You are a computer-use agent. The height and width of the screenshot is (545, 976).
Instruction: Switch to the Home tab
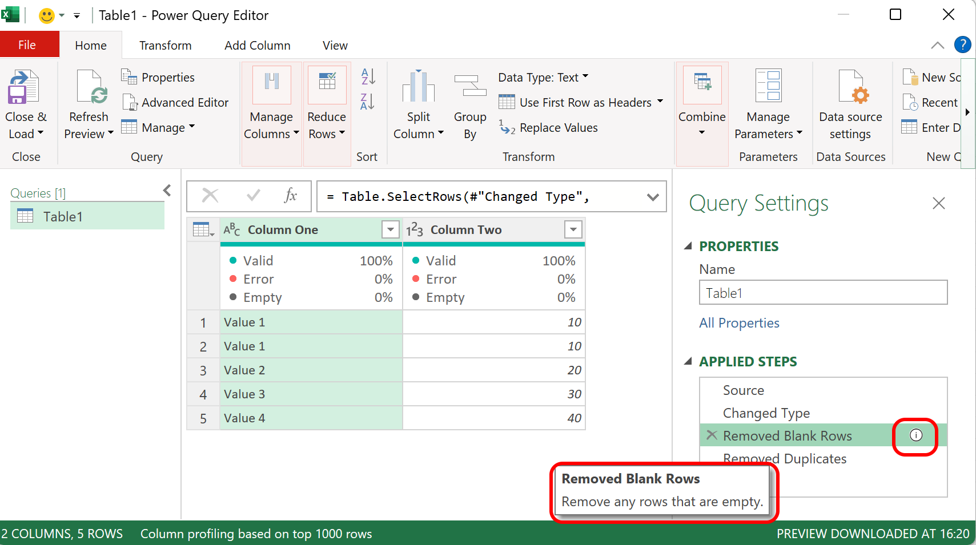91,46
